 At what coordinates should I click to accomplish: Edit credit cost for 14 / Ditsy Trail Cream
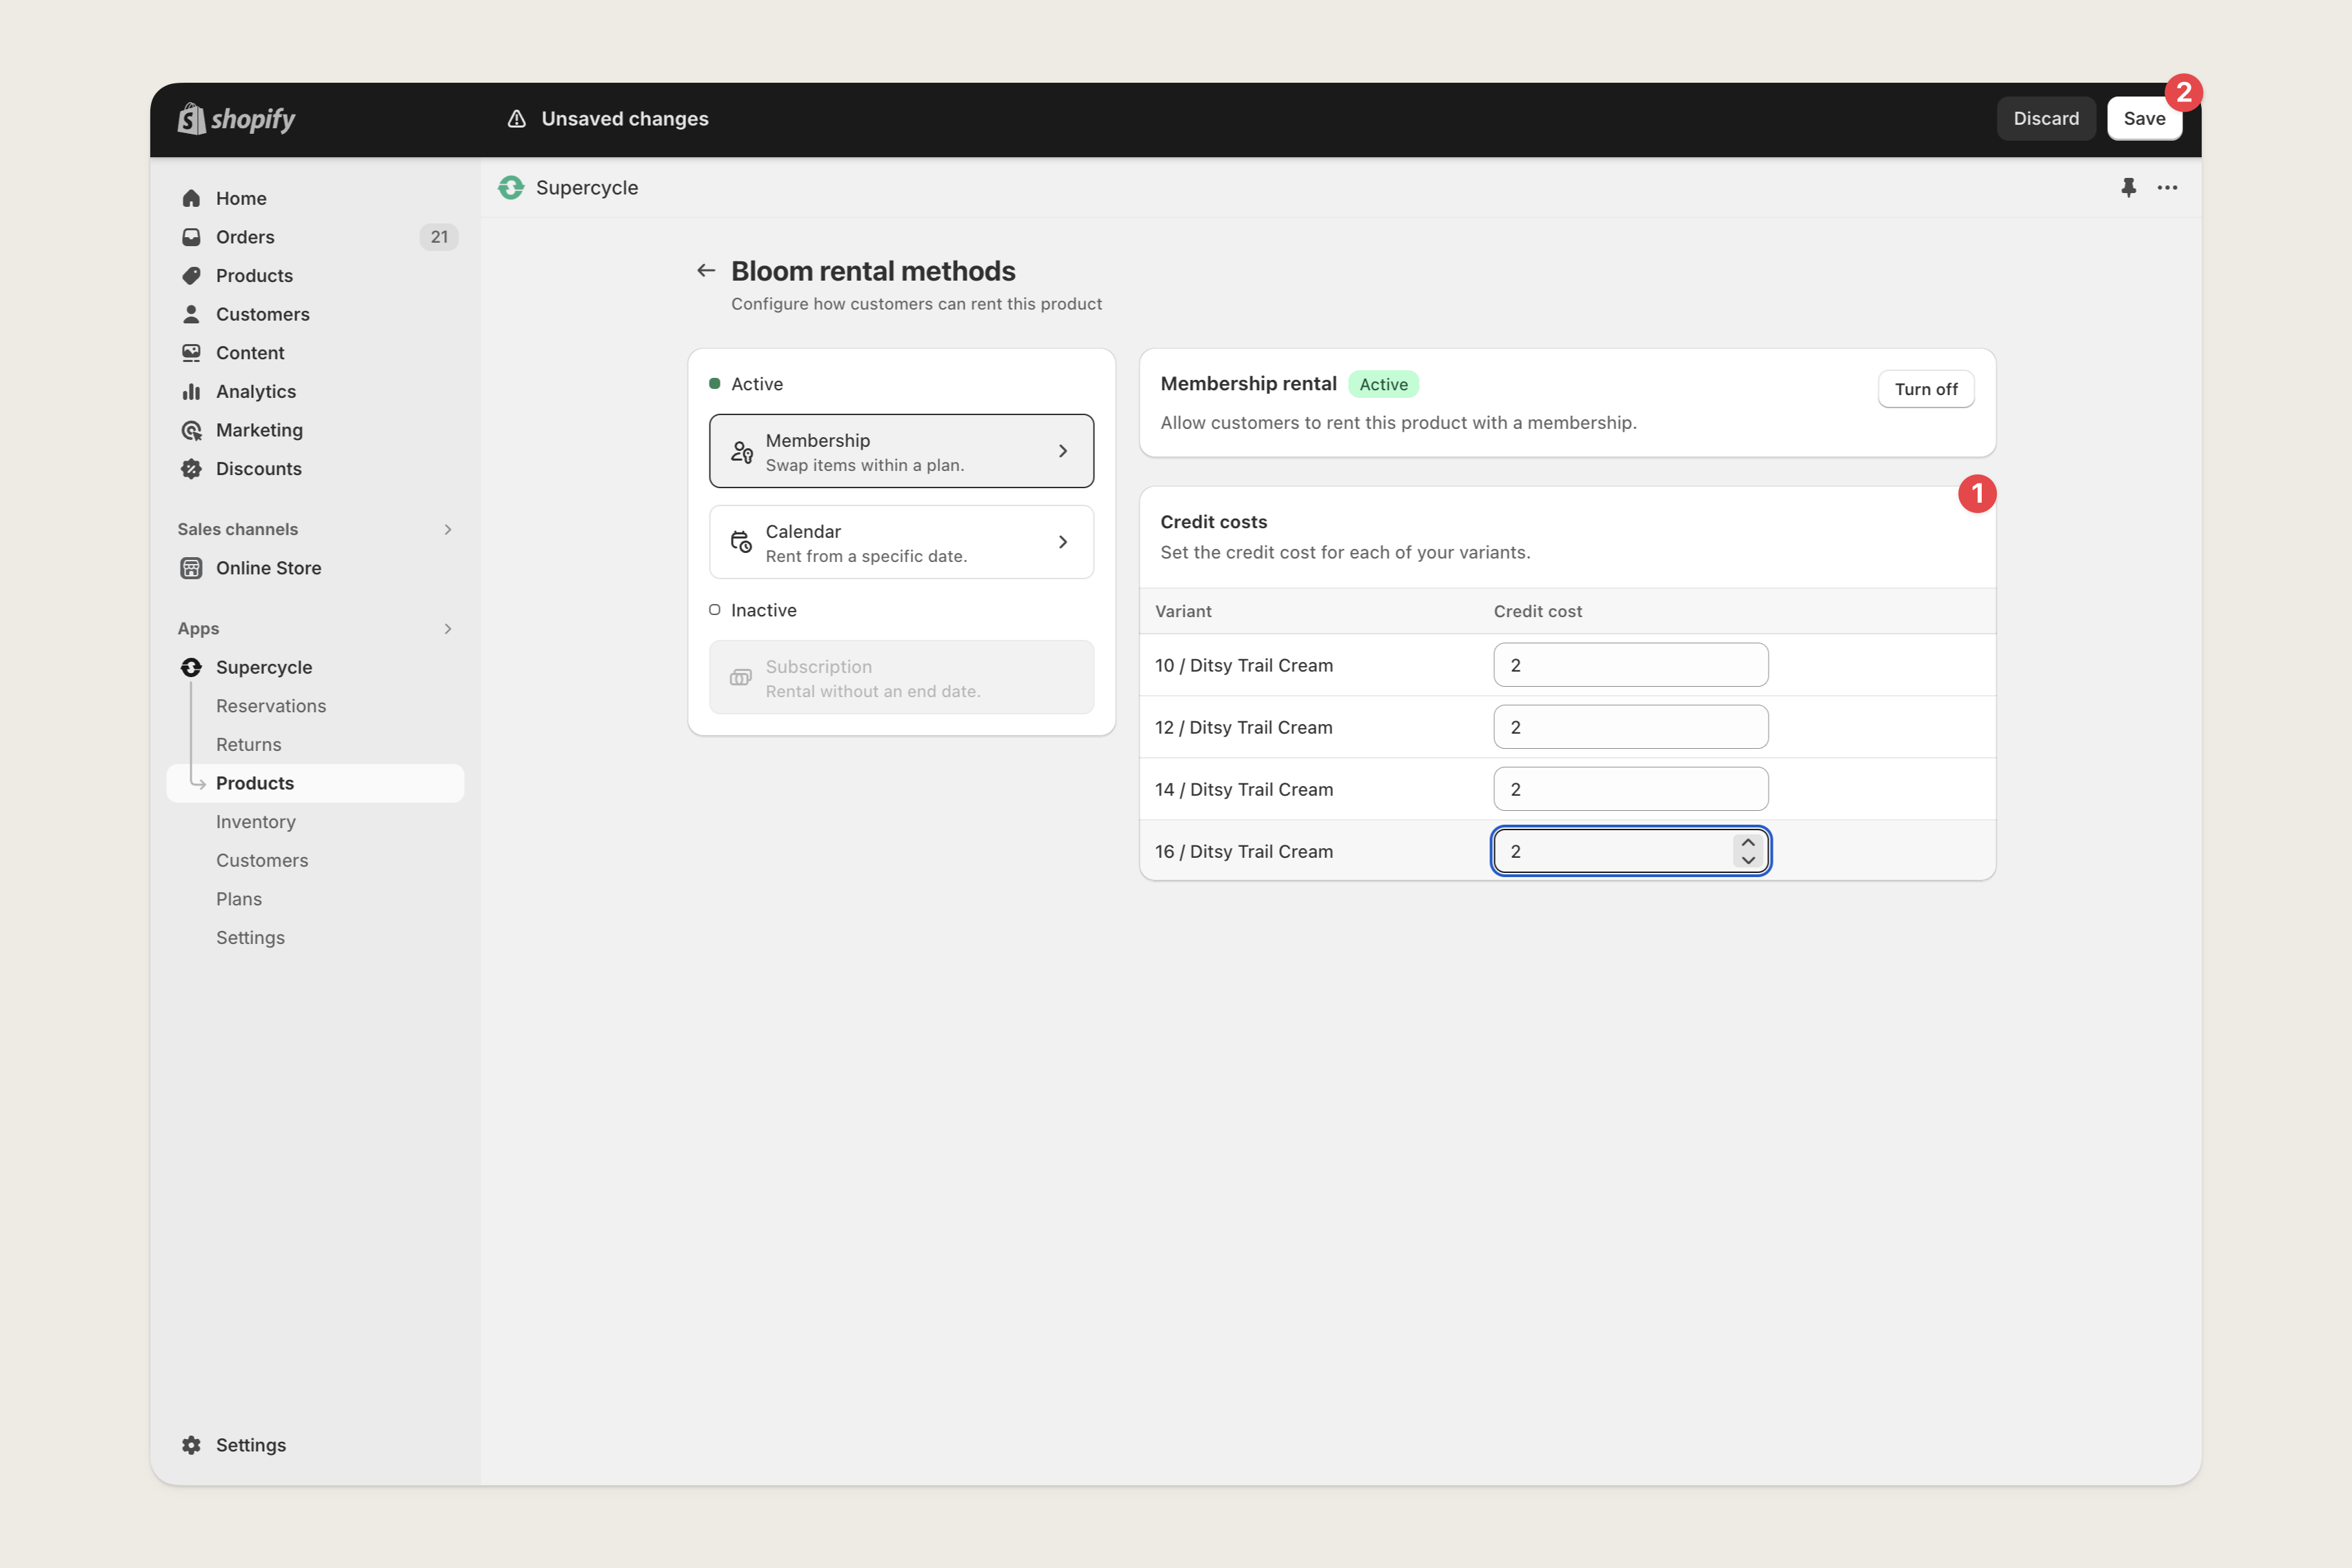[x=1631, y=789]
